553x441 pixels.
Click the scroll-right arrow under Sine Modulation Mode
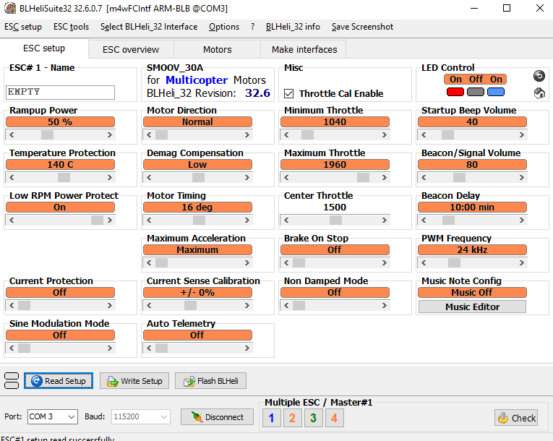click(x=110, y=348)
